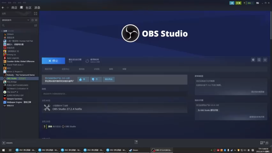
Task: Open view all my reviews link
Action: 257,117
